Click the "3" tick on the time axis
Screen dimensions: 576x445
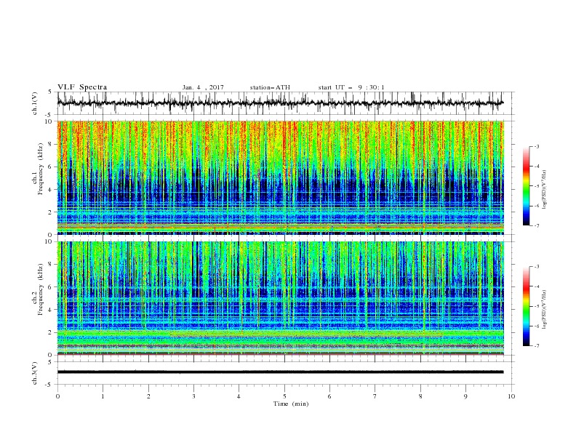tap(193, 396)
